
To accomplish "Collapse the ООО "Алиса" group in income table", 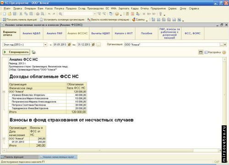I will tap(4, 92).
